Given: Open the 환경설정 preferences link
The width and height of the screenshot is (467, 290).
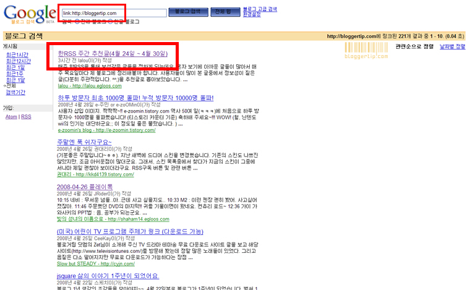Looking at the screenshot, I should pos(252,14).
